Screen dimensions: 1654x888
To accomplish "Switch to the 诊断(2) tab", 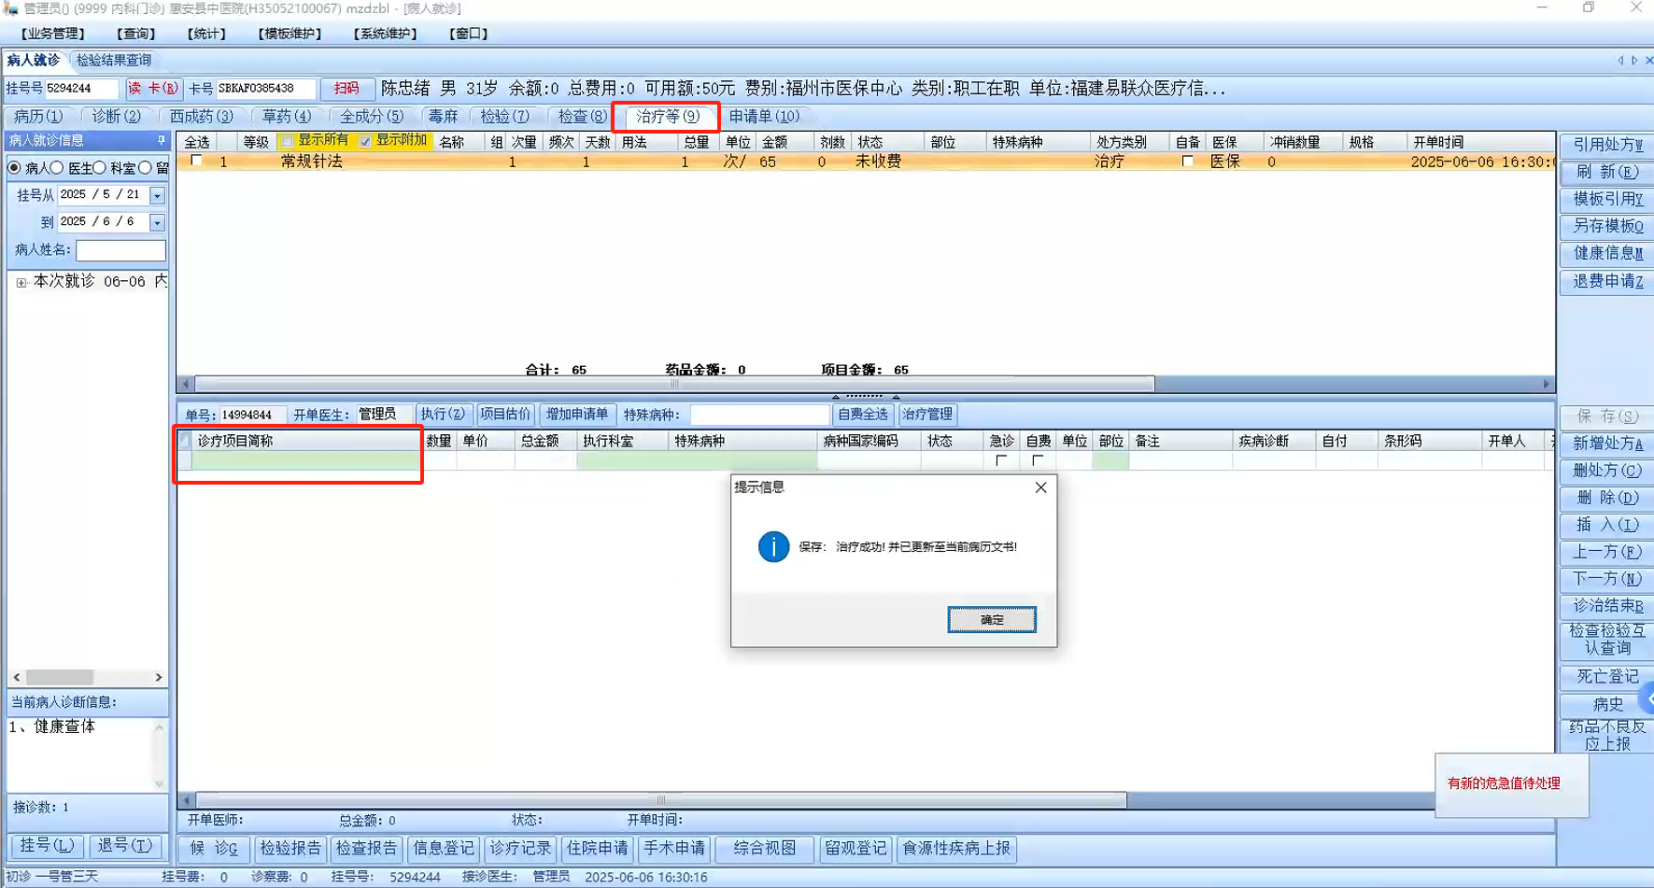I will 116,117.
